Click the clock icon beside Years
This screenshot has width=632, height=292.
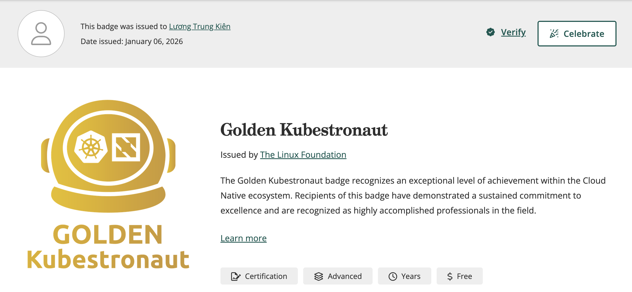pyautogui.click(x=393, y=276)
